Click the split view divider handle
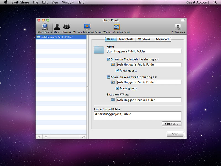Image resolution: width=221 pixels, height=166 pixels. tap(88, 87)
